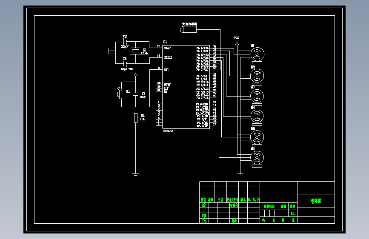Click the U1 chip label
Image resolution: width=369 pixels, height=239 pixels.
(x=165, y=42)
